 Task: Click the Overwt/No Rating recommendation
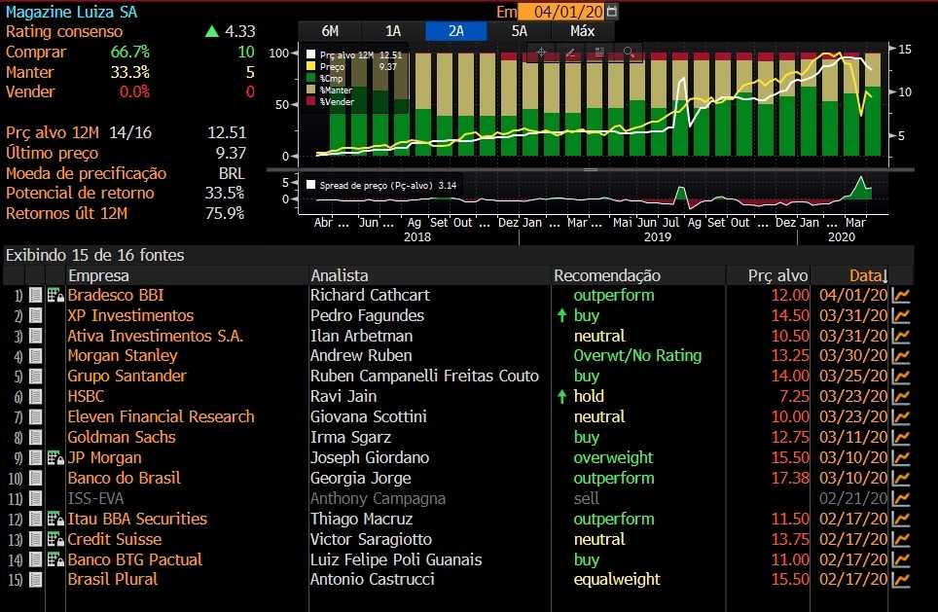tap(637, 355)
